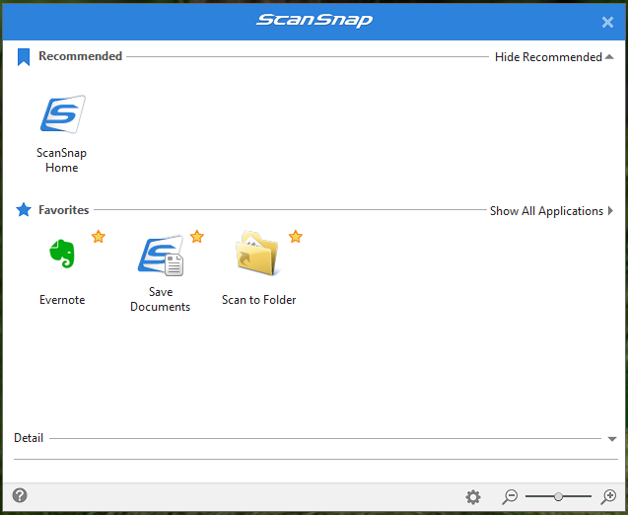
Task: Click the Recommended bookmark icon
Action: (24, 57)
